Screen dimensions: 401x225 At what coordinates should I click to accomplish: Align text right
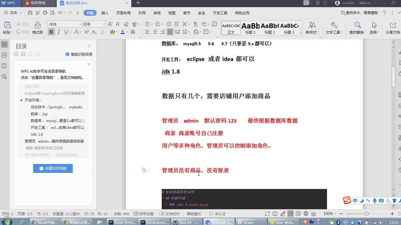click(x=163, y=32)
